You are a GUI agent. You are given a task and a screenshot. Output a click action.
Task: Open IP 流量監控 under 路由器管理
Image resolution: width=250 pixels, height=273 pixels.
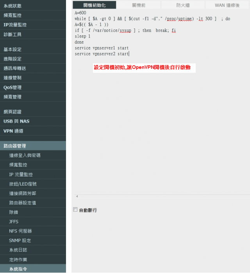(33, 174)
